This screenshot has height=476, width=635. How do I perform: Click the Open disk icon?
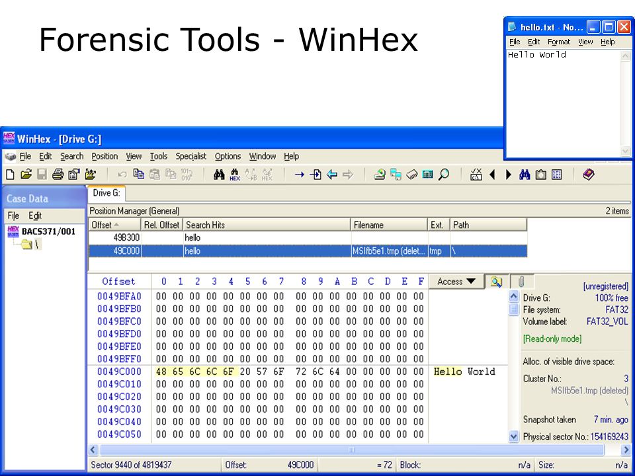pyautogui.click(x=380, y=175)
